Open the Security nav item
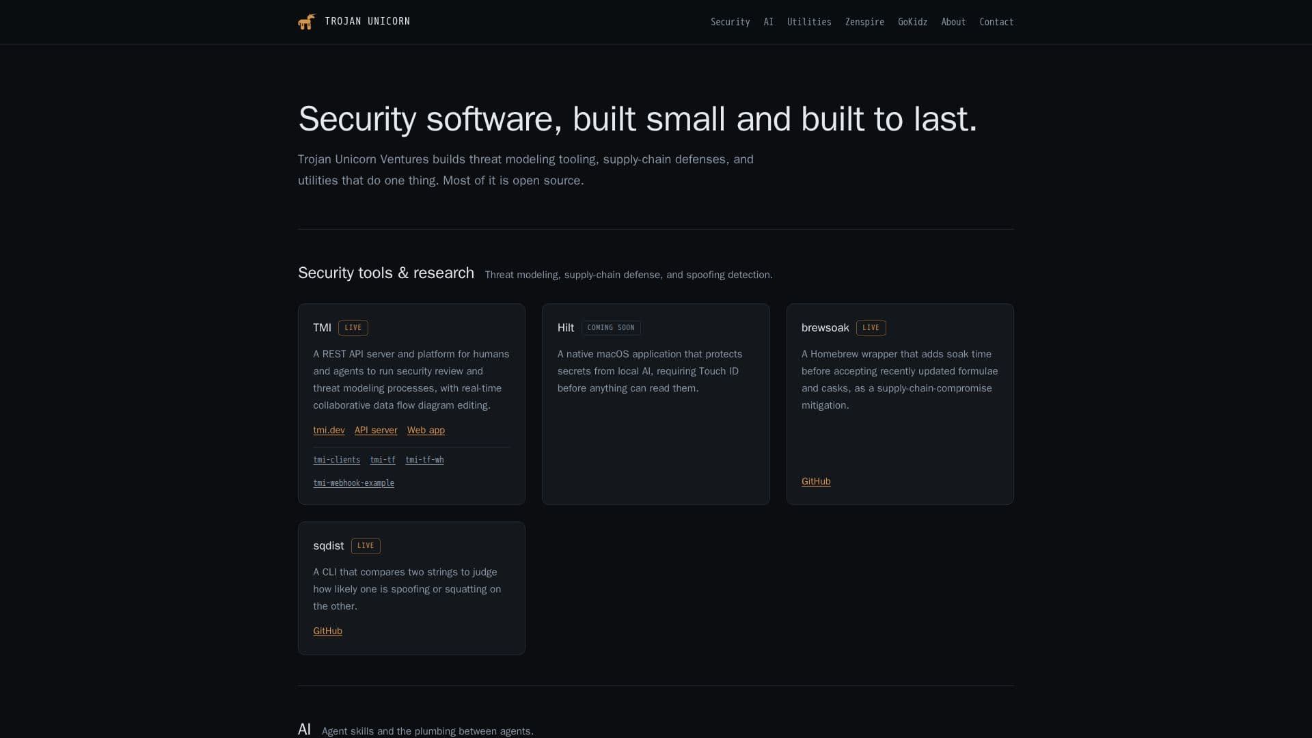 point(730,22)
